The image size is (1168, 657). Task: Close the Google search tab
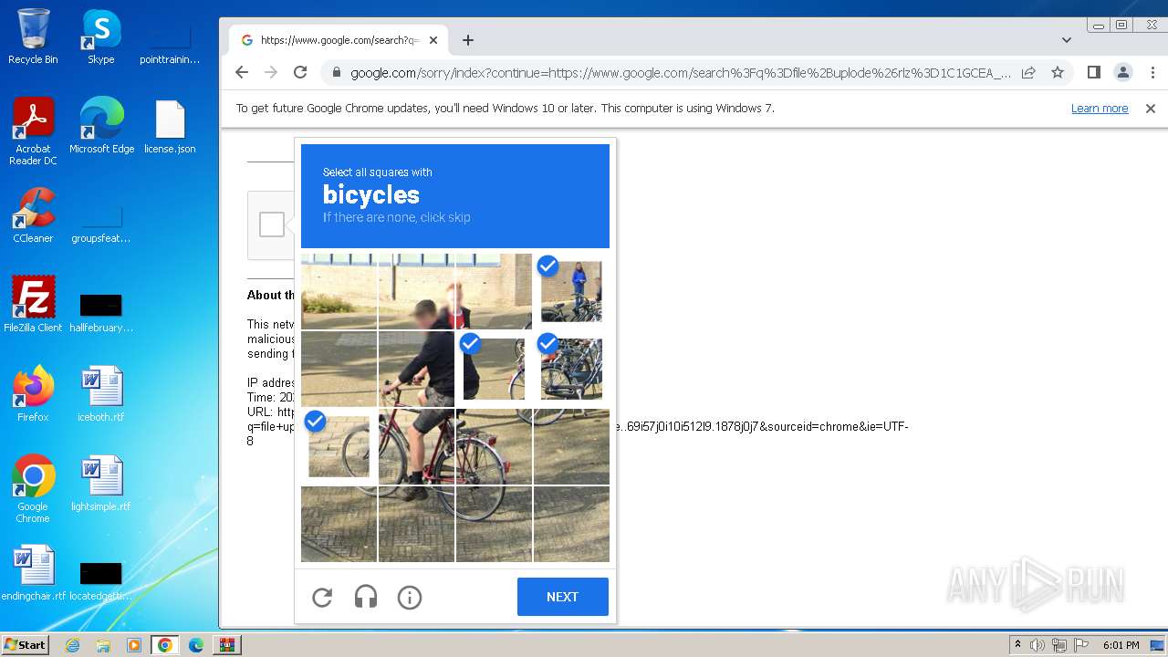pyautogui.click(x=433, y=40)
